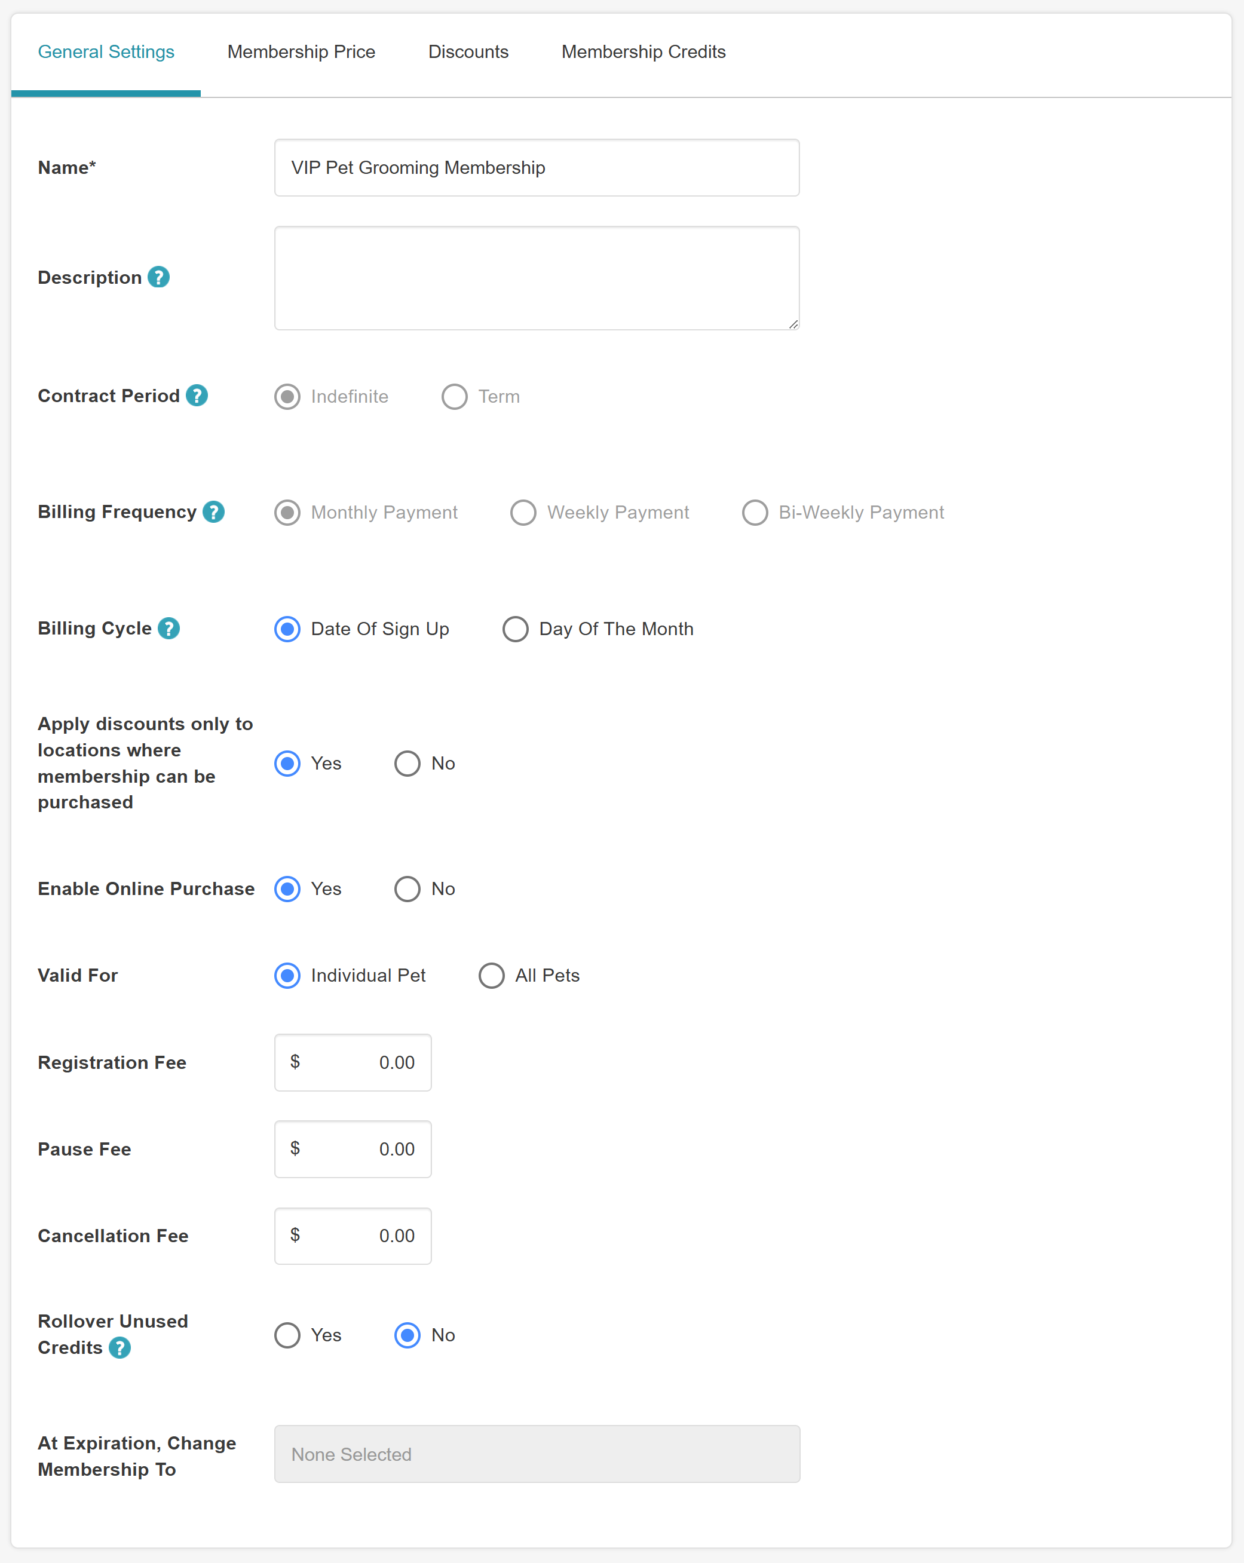Click the Description help question mark icon
This screenshot has height=1563, width=1244.
[x=158, y=277]
